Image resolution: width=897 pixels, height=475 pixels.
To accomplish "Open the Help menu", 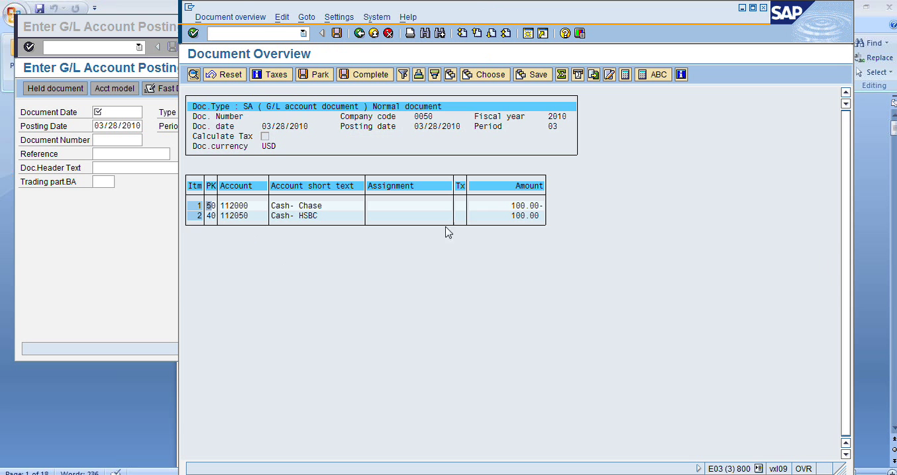I will [x=408, y=17].
